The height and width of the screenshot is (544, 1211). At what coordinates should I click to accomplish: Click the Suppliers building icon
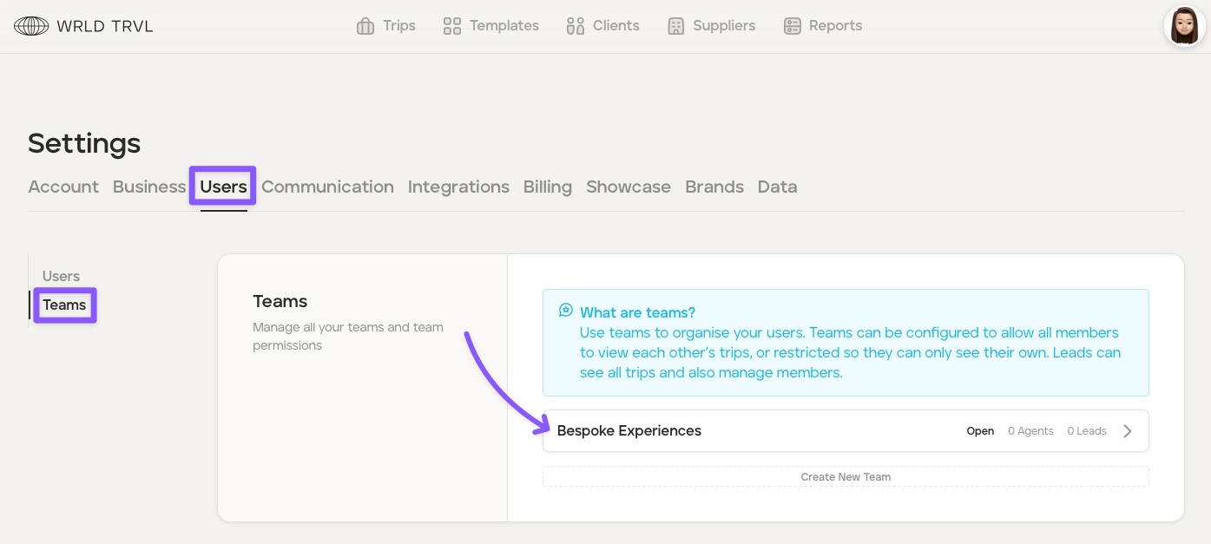pos(675,26)
